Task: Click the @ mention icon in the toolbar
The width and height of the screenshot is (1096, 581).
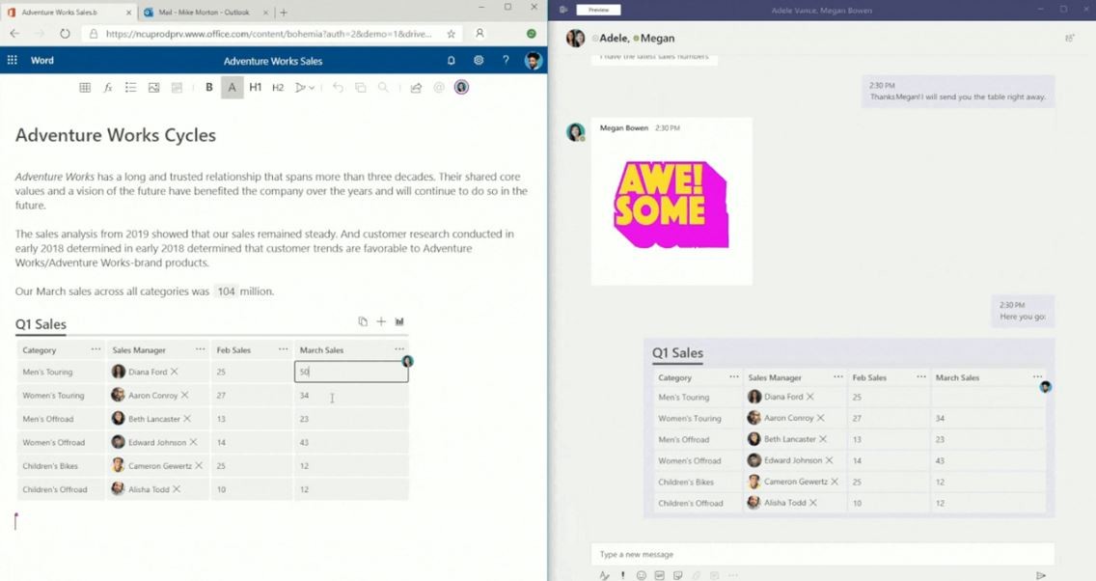Action: click(x=439, y=88)
